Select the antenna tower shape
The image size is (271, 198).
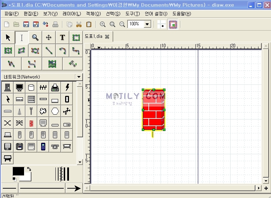[20, 111]
